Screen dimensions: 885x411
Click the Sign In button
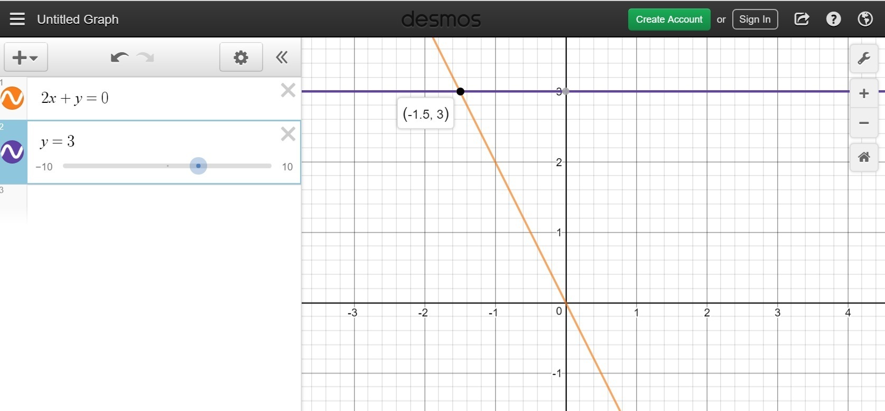755,20
